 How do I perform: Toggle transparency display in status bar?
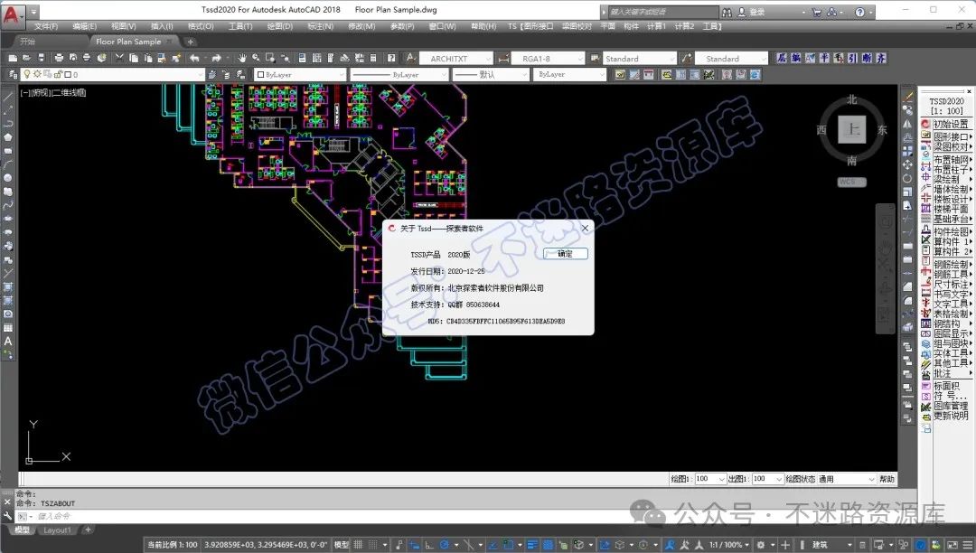548,545
